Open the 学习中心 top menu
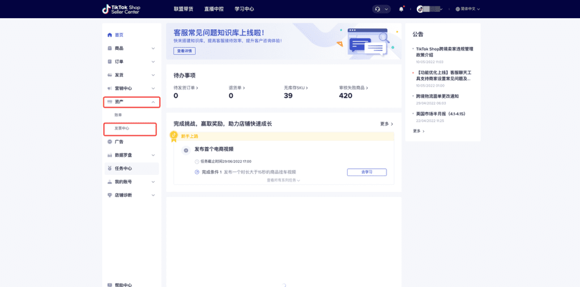 [244, 9]
